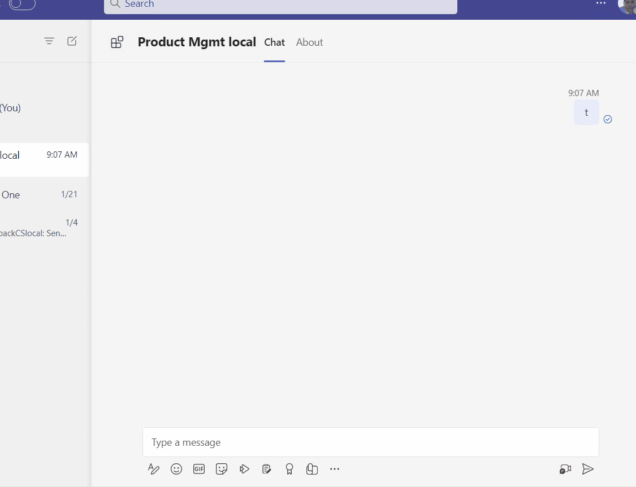Open the chat filter icon
636x487 pixels.
49,41
